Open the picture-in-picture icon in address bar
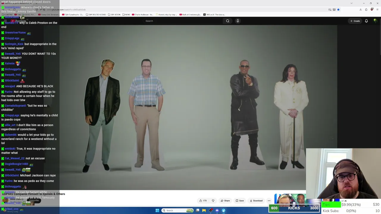The width and height of the screenshot is (381, 214). click(x=330, y=10)
